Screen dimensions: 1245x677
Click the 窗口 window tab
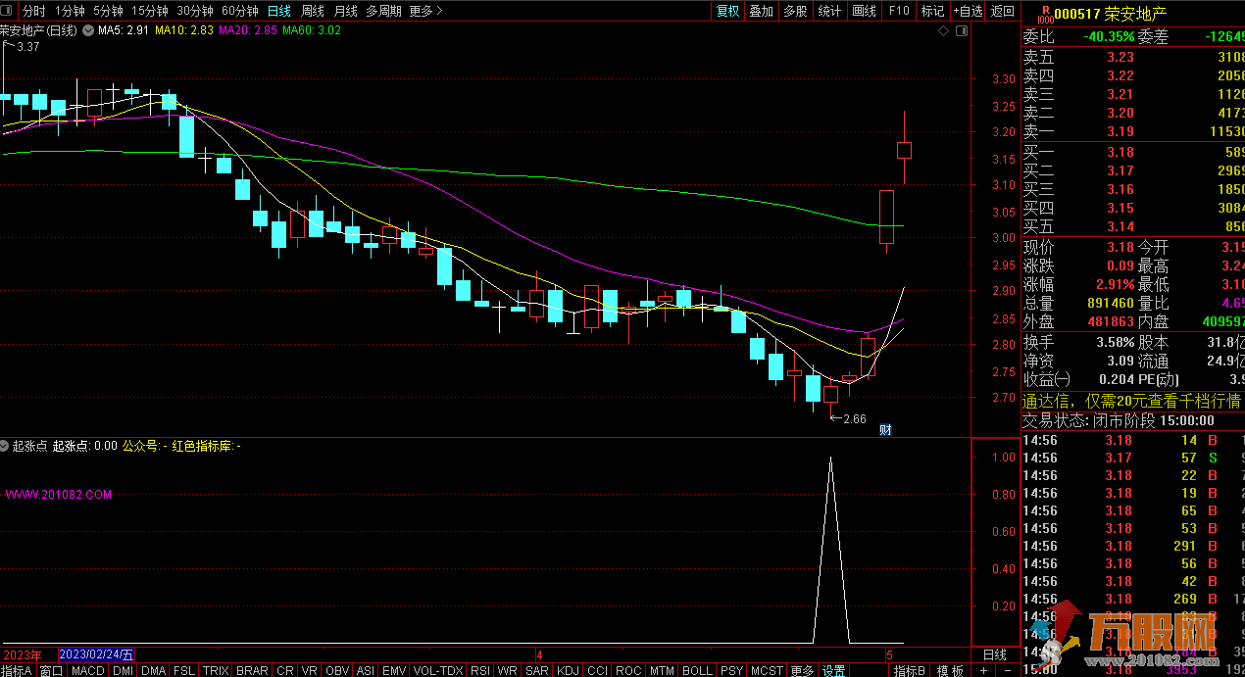click(x=51, y=670)
